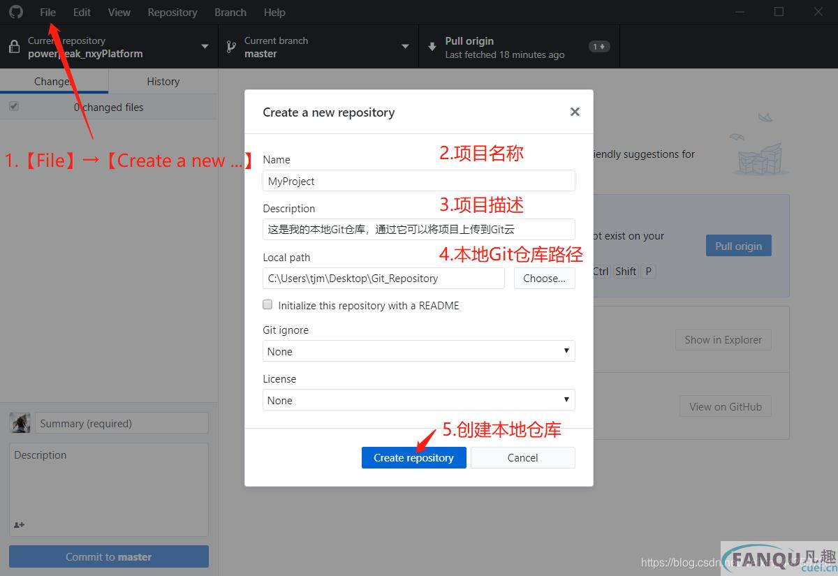Click the Summary (required) commit field
838x576 pixels.
point(122,423)
